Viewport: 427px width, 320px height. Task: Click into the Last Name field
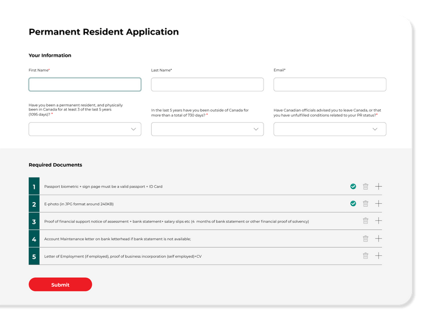207,84
